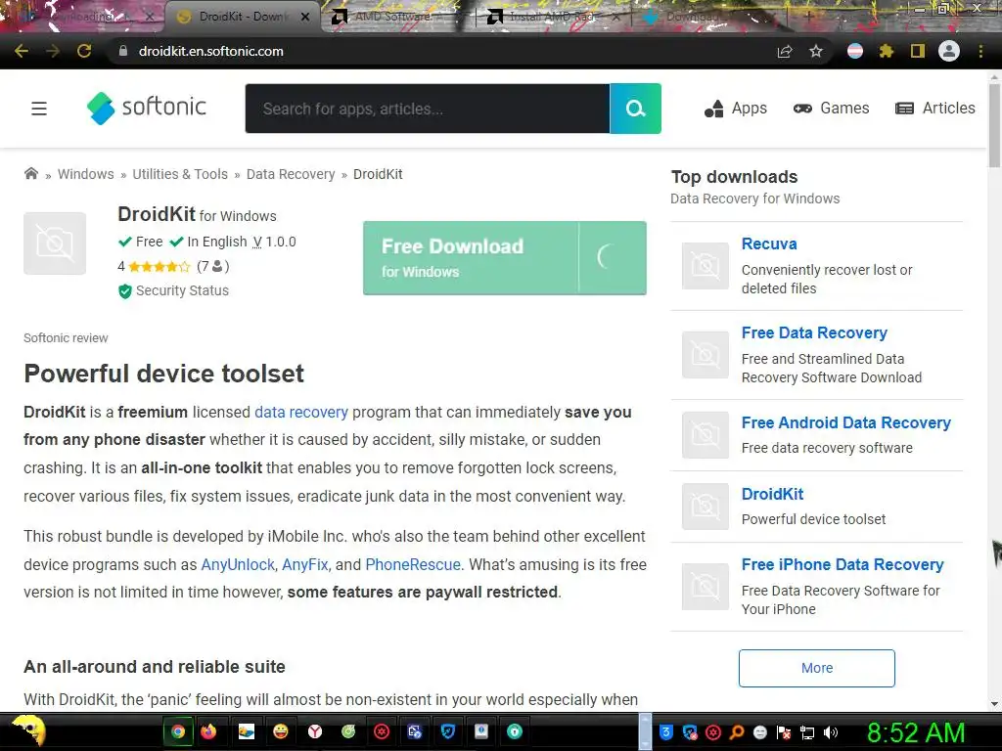Open the Articles section
Viewport: 1002px width, 751px height.
tap(935, 109)
